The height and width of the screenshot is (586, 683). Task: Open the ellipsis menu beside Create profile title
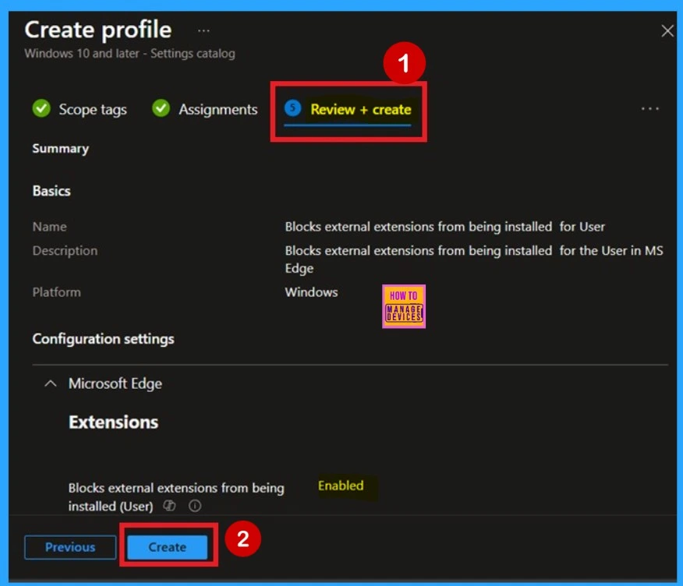point(203,31)
